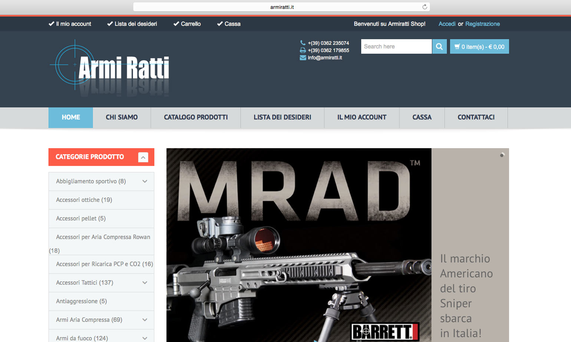Go to the Chi Siamo page
This screenshot has width=571, height=342.
coord(122,117)
